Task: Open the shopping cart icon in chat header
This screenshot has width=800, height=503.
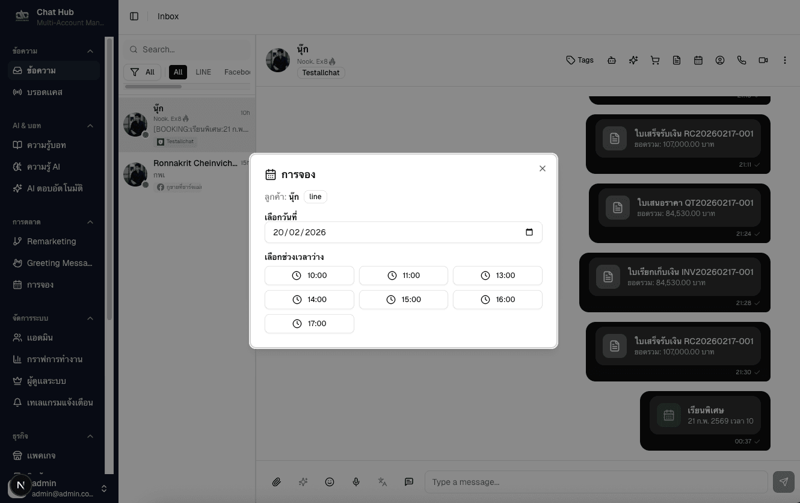Action: coord(655,60)
